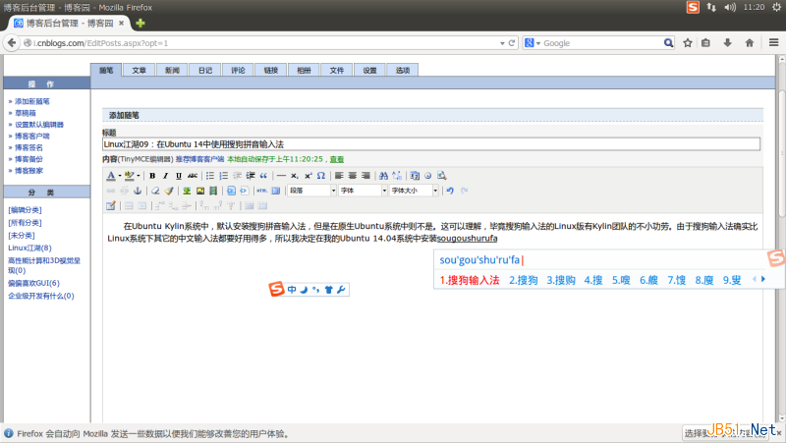Open Firefox hamburger menu
This screenshot has width=786, height=443.
tap(773, 43)
